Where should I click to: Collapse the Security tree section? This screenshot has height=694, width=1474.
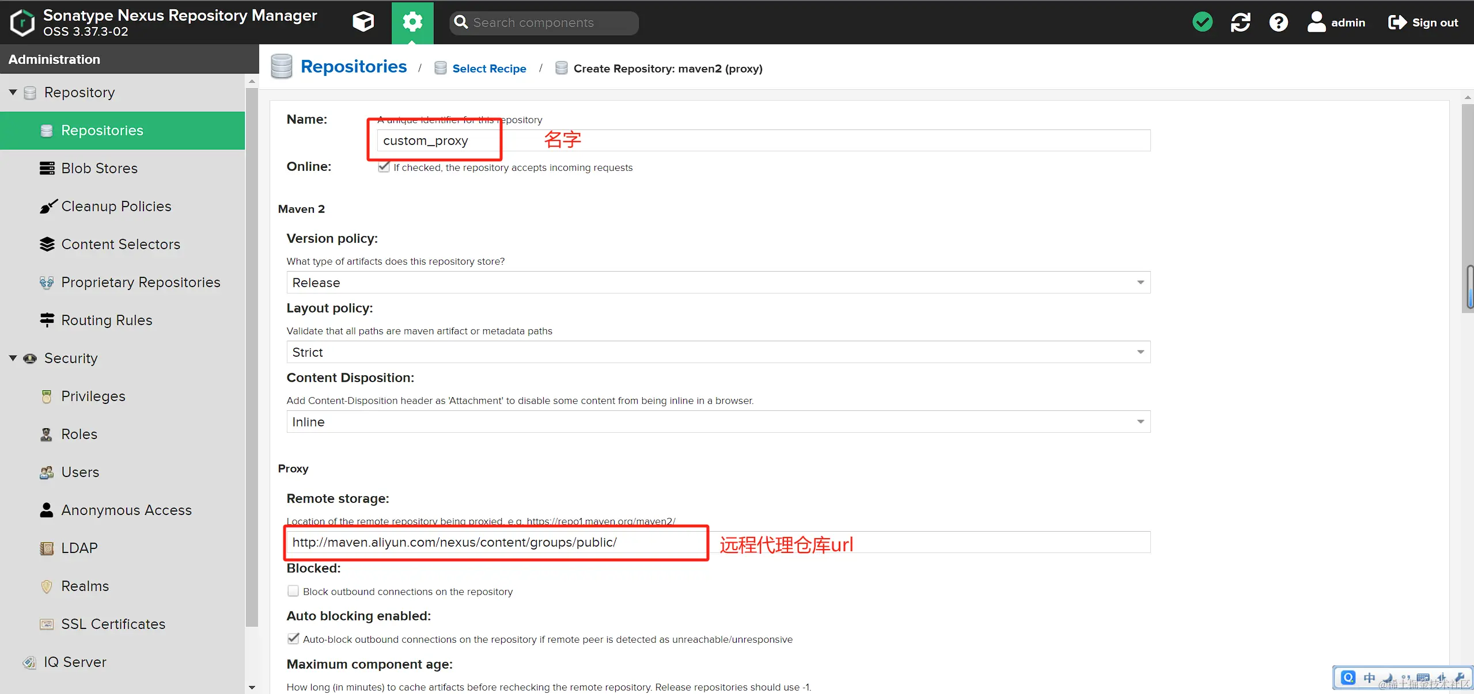(x=13, y=358)
